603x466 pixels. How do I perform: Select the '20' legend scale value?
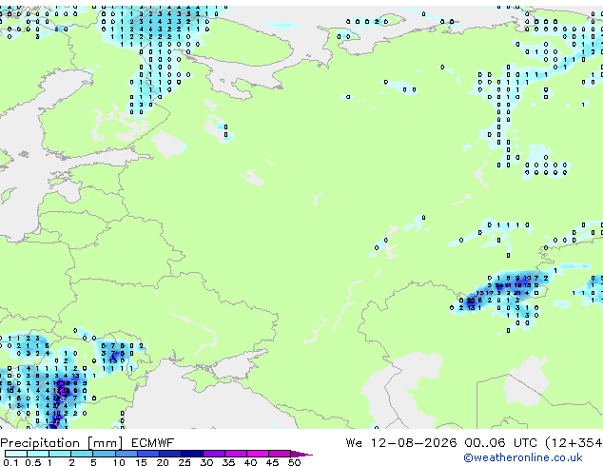[163, 462]
